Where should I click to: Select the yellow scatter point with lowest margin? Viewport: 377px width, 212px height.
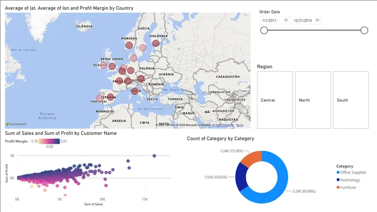point(32,186)
